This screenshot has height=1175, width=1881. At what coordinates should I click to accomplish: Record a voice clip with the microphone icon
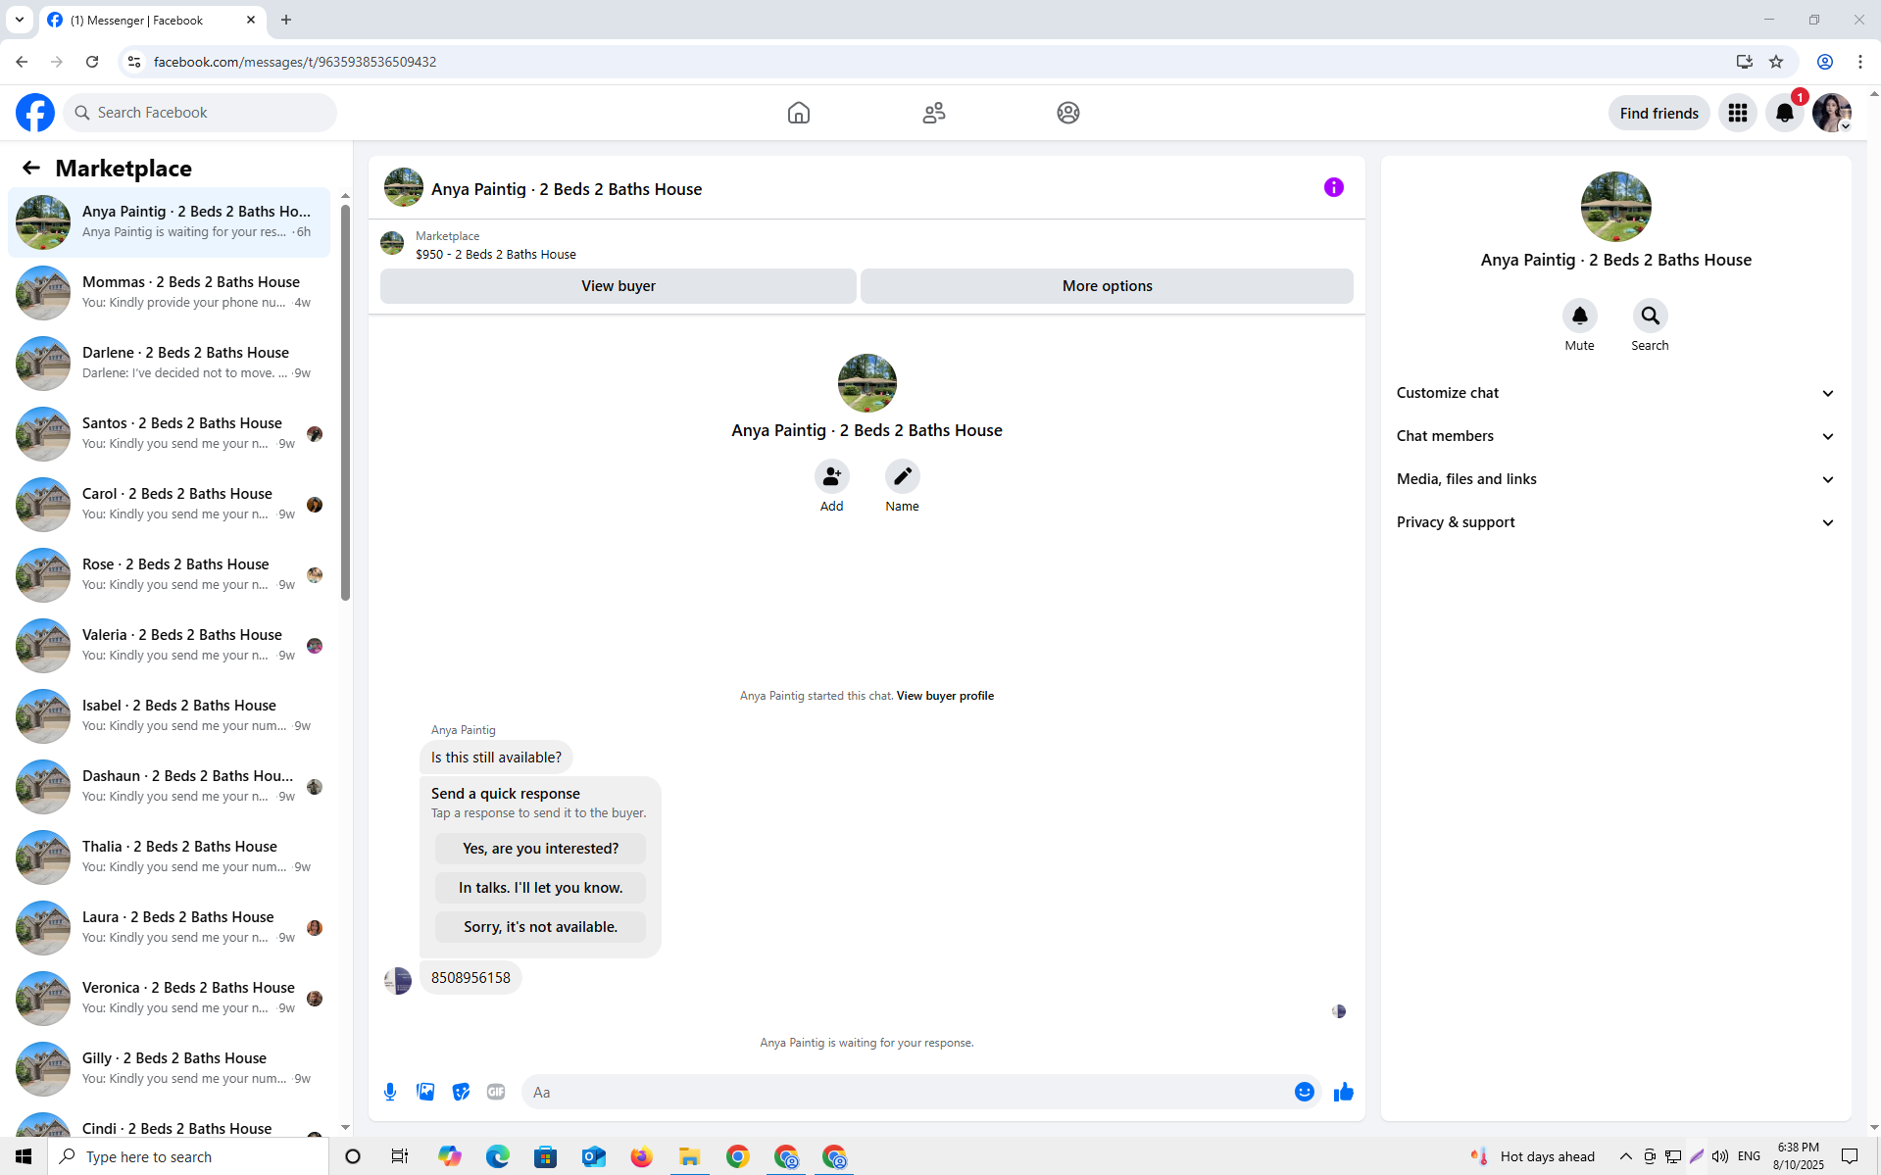point(390,1092)
